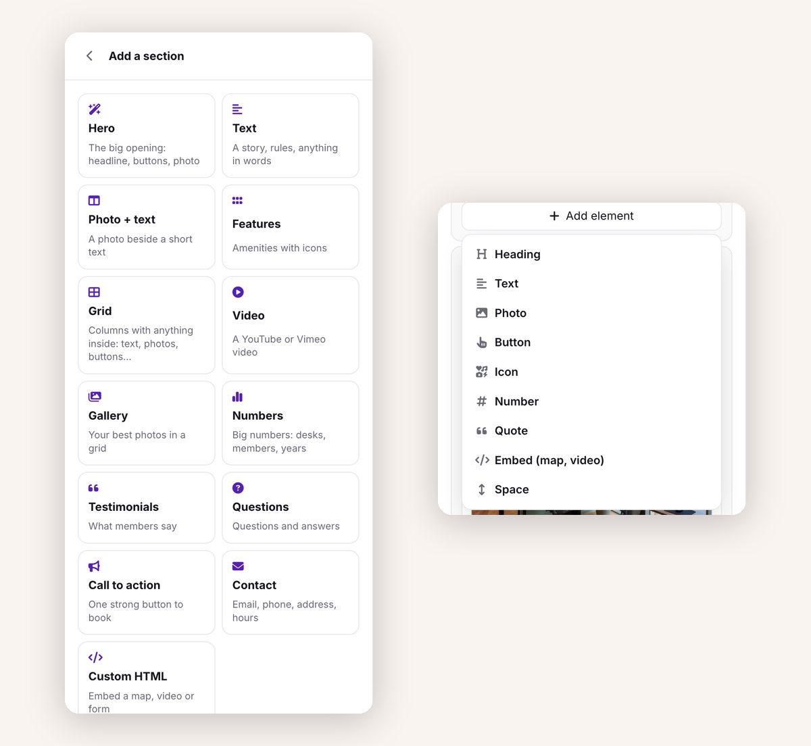This screenshot has height=746, width=811.
Task: Click the megaphone icon on Call to action card
Action: pyautogui.click(x=94, y=566)
